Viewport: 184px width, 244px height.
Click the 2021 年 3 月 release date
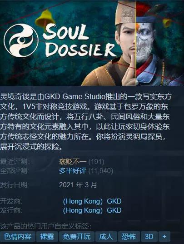click(78, 185)
